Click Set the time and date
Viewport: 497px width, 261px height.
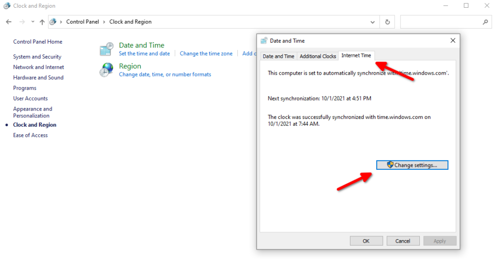click(144, 53)
